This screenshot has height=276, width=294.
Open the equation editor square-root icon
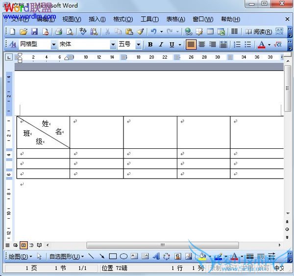point(278,45)
